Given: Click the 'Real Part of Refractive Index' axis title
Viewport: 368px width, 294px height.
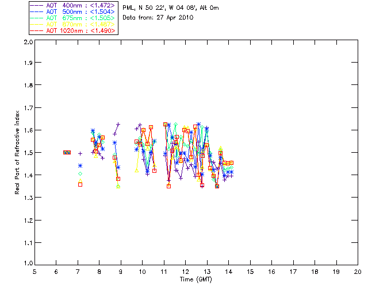Looking at the screenshot, I should 18,152.
